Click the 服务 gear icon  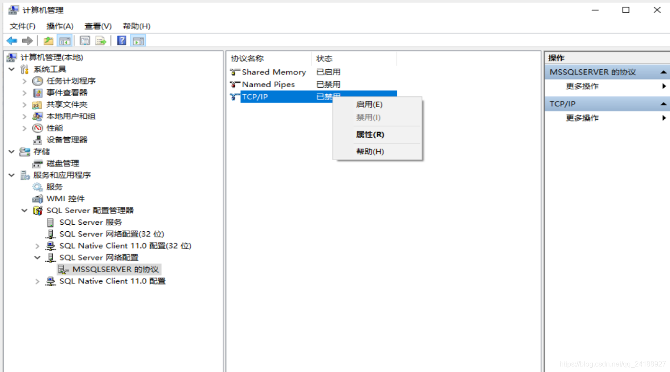point(38,187)
